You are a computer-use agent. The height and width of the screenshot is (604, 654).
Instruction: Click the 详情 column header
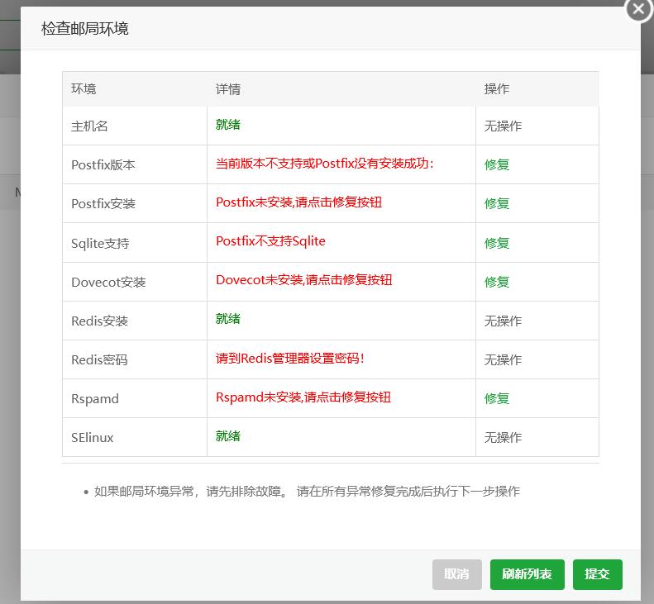pyautogui.click(x=227, y=88)
